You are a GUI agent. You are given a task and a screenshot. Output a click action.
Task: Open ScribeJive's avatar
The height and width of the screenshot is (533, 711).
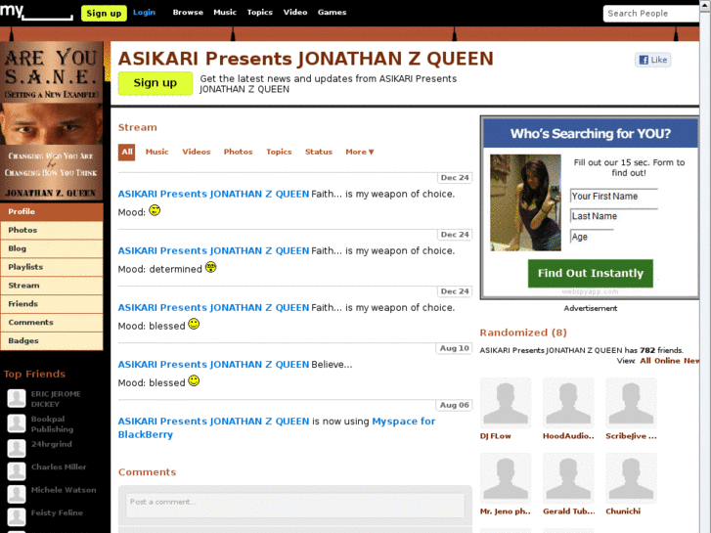click(x=631, y=403)
